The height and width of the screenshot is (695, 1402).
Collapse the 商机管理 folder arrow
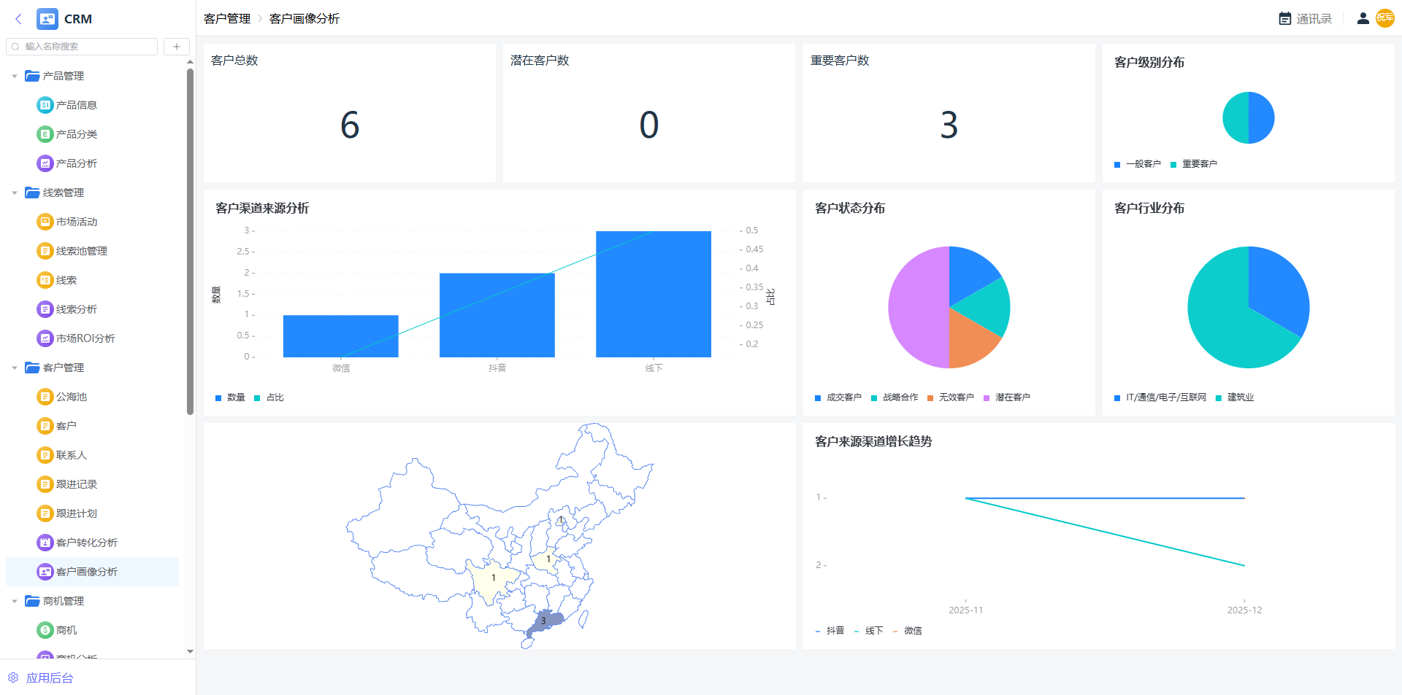coord(15,601)
